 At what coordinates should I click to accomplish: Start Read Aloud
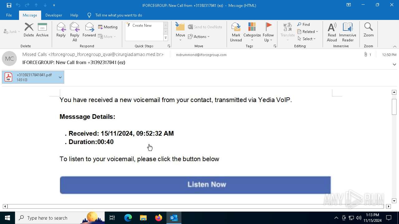tap(332, 32)
